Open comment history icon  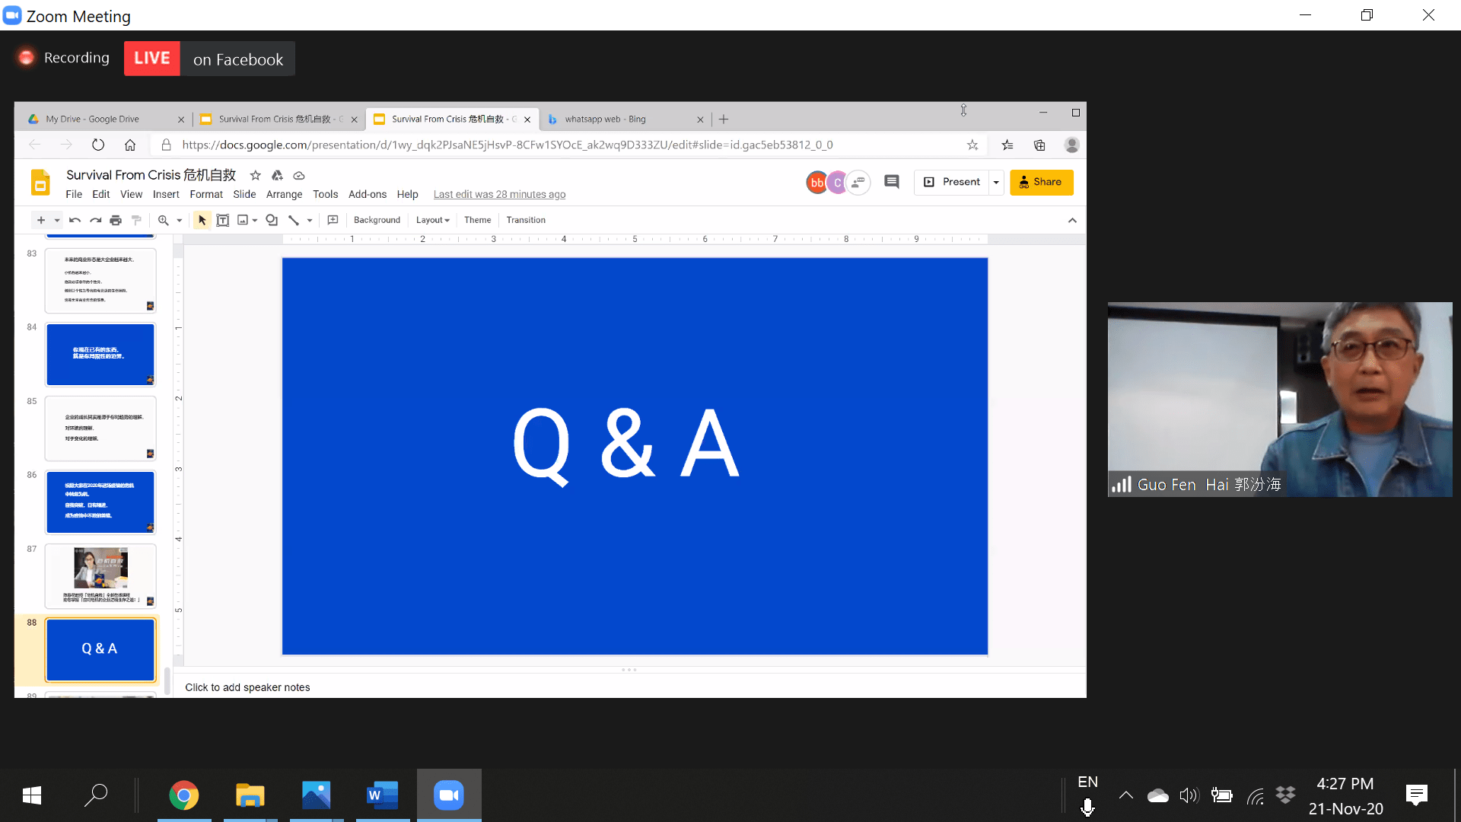pos(891,182)
